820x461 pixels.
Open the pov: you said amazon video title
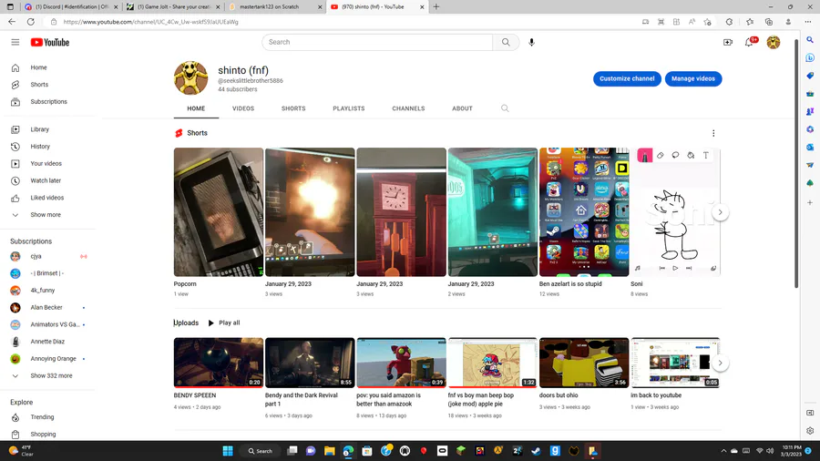click(388, 400)
